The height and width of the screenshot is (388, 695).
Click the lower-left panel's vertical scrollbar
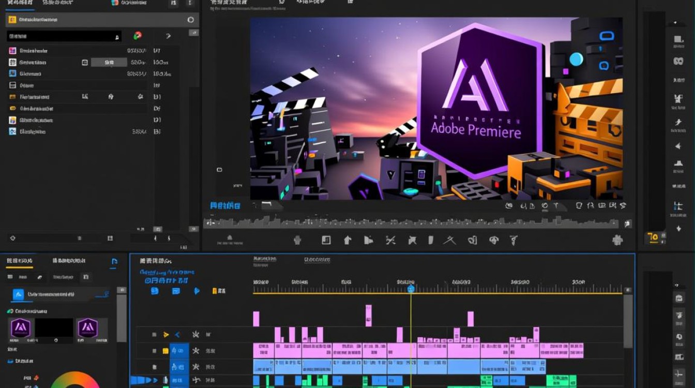pyautogui.click(x=122, y=318)
